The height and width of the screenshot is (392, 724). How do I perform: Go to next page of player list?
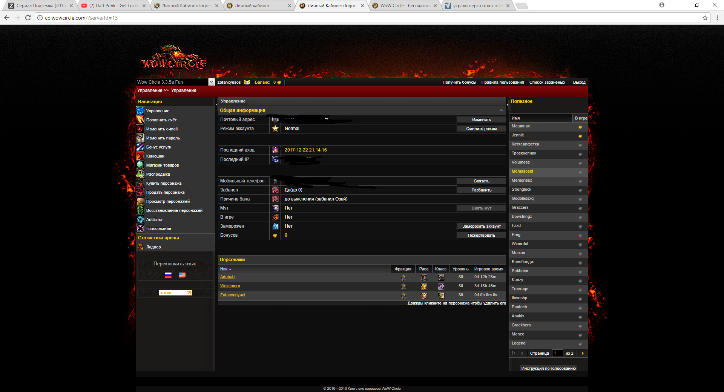(583, 353)
